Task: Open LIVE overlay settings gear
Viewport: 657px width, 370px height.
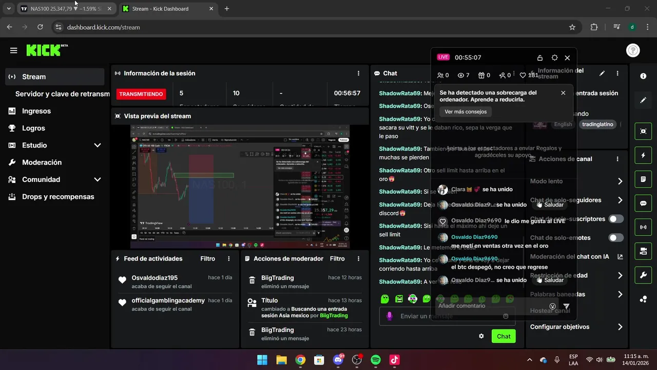Action: coord(554,58)
